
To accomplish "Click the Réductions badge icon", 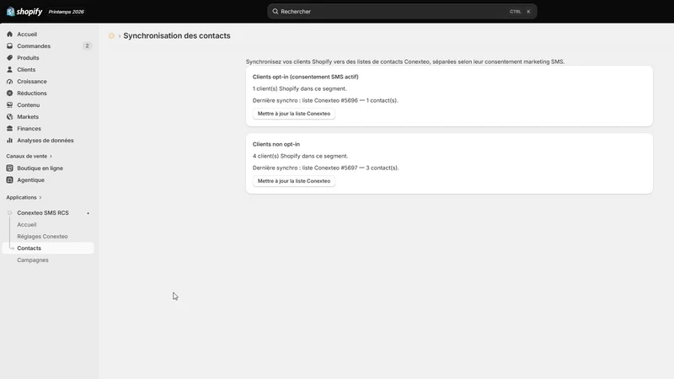I will 9,93.
